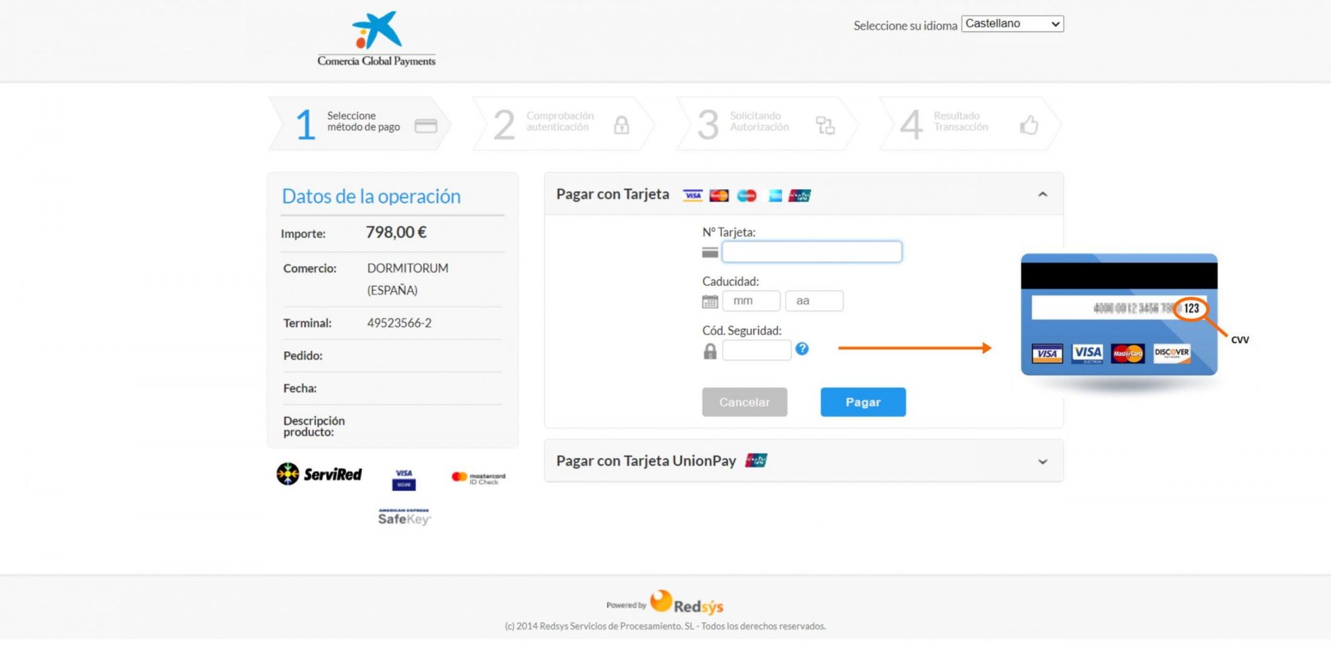
Task: Click the American Express icon in card header
Action: [x=775, y=195]
